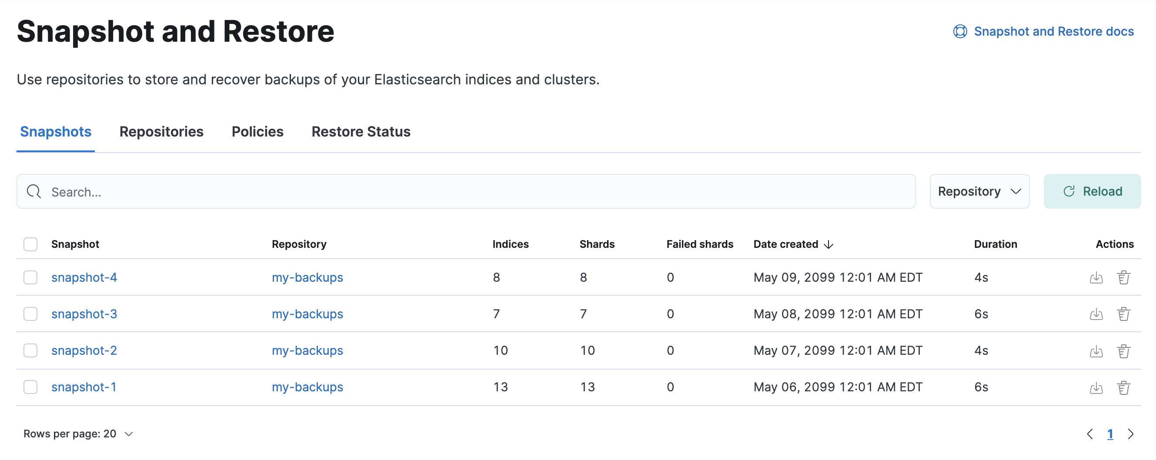Delete snapshot-3 with the trash icon

[1123, 314]
